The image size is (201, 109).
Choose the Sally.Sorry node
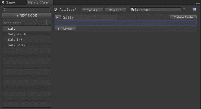click(16, 45)
